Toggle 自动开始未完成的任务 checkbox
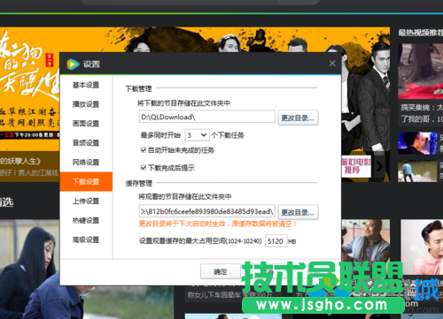This screenshot has width=443, height=319. (144, 150)
